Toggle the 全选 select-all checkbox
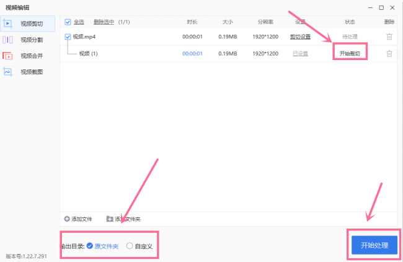 click(x=68, y=22)
